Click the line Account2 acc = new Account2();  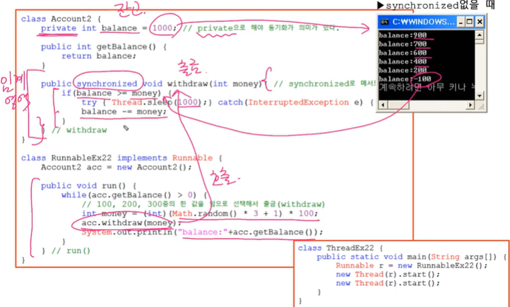(x=116, y=168)
